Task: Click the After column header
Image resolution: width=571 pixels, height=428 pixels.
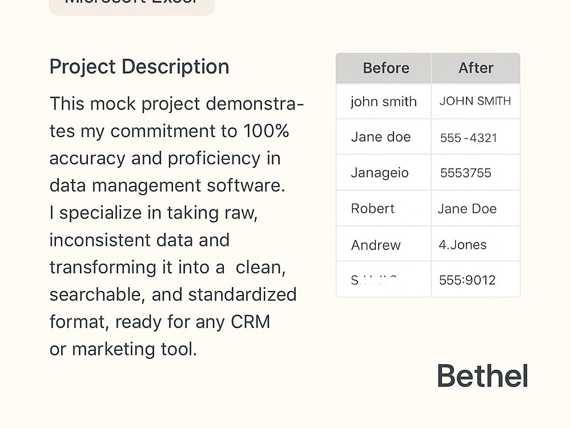Action: [476, 68]
